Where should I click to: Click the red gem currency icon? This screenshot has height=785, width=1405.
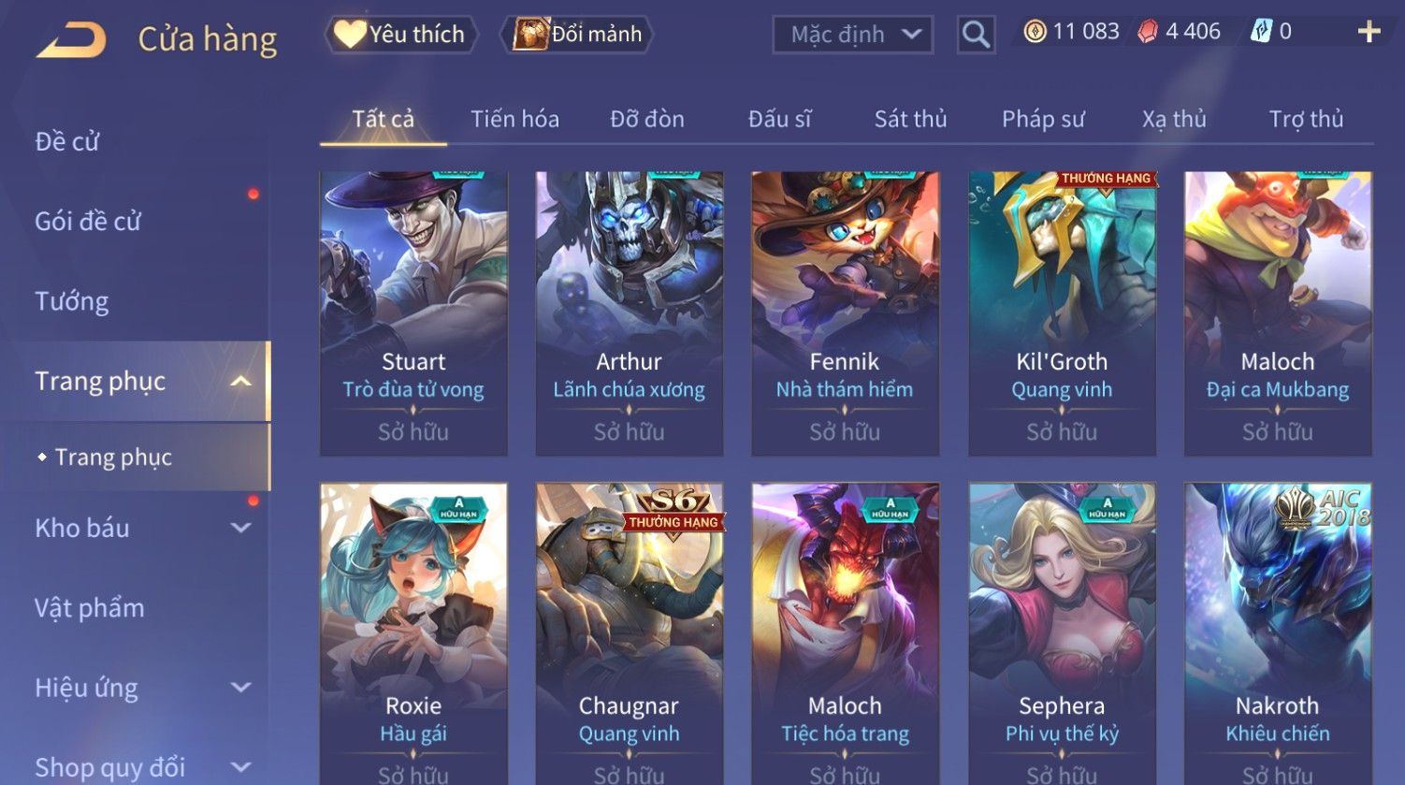coord(1148,32)
